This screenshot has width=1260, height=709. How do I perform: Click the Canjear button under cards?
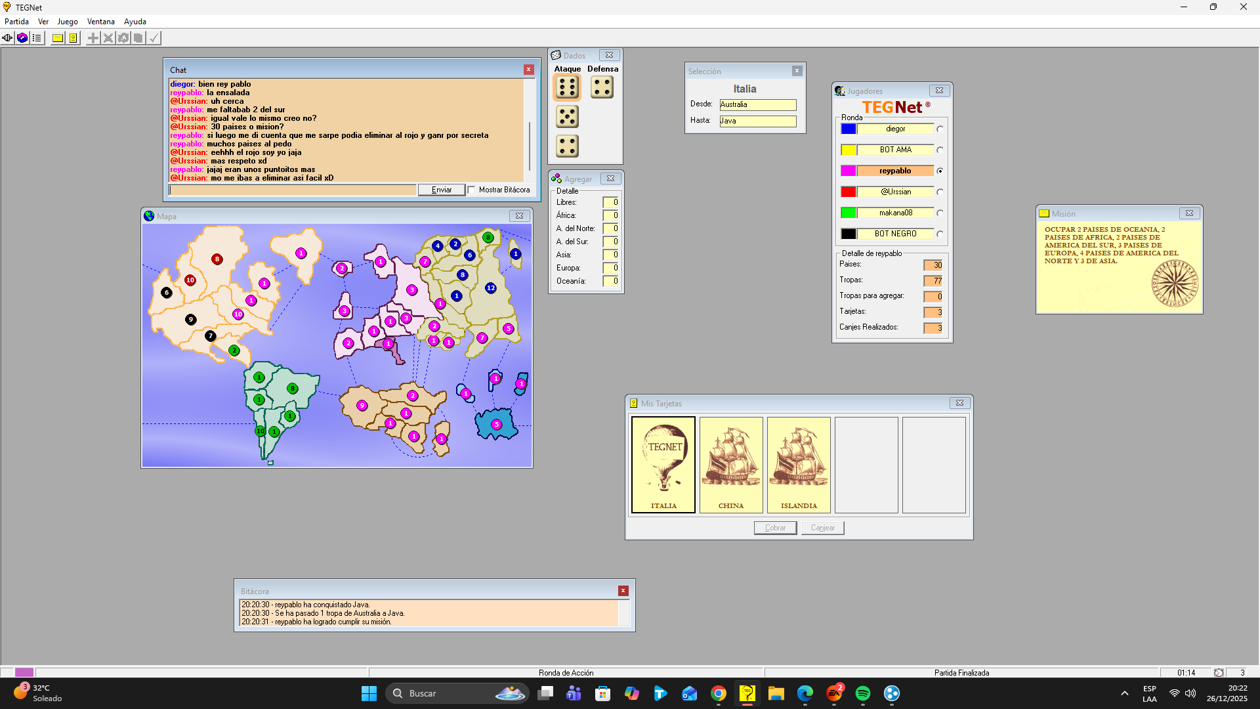coord(822,528)
